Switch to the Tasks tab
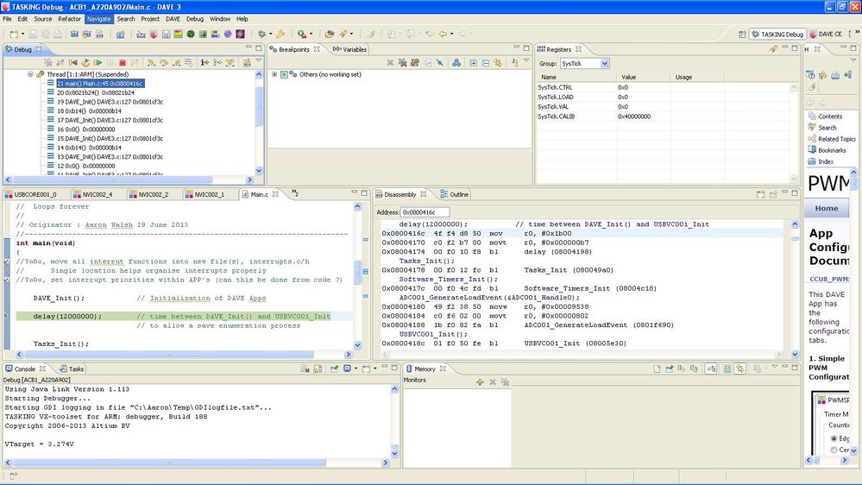 [72, 369]
